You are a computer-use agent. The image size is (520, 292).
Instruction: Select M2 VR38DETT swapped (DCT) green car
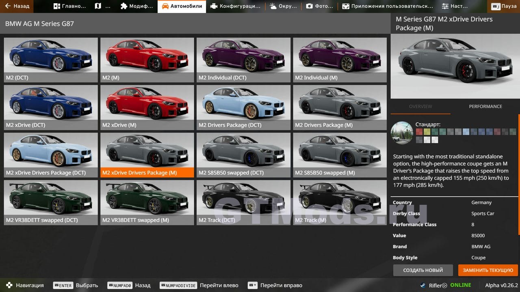51,203
